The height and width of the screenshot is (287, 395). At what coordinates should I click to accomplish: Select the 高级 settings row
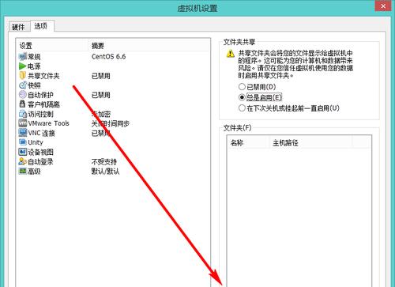[113, 172]
